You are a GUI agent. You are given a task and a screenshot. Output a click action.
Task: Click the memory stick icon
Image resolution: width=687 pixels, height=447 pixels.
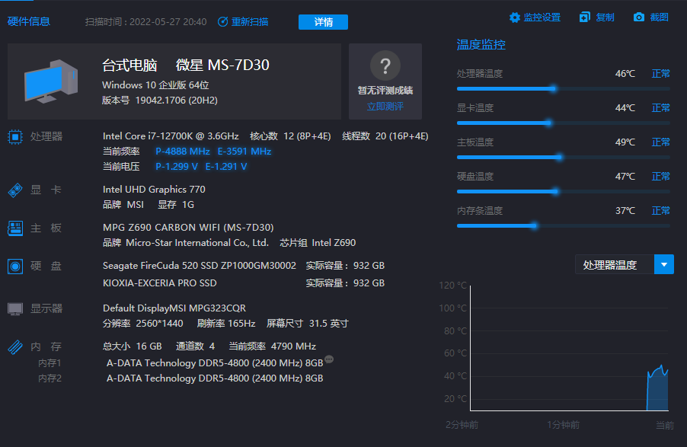tap(15, 347)
